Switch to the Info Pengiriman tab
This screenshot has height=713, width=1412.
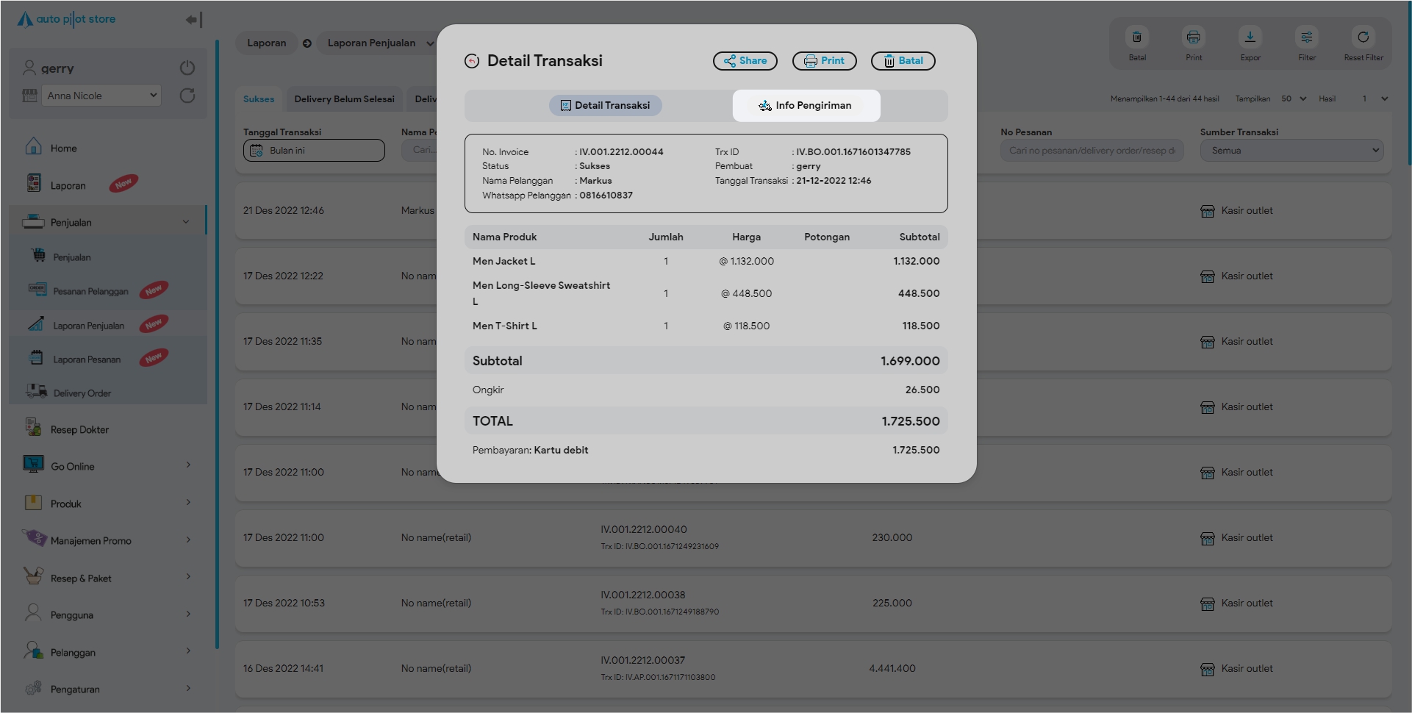[806, 106]
